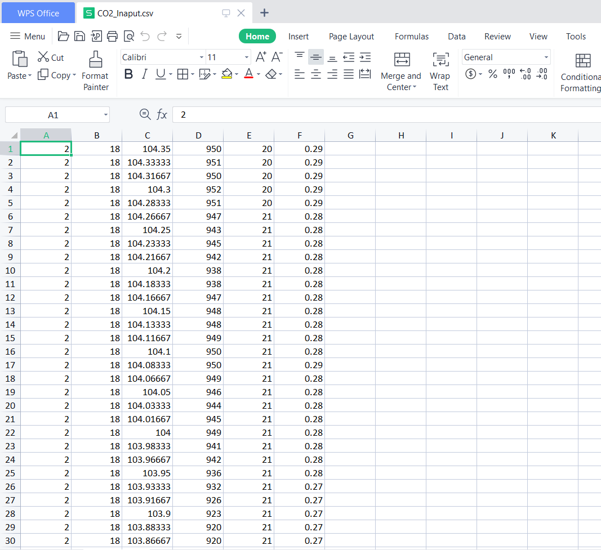This screenshot has width=601, height=550.
Task: Open the Menu button
Action: click(x=28, y=37)
